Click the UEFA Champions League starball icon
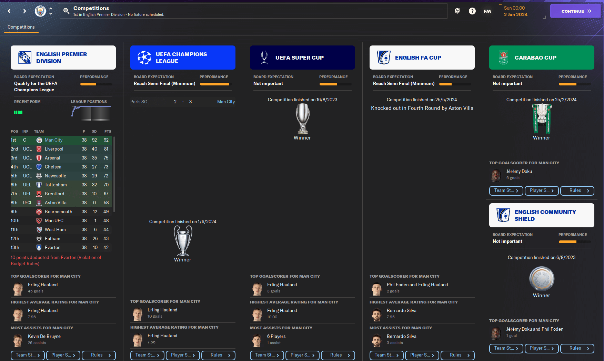The height and width of the screenshot is (361, 604). 144,58
